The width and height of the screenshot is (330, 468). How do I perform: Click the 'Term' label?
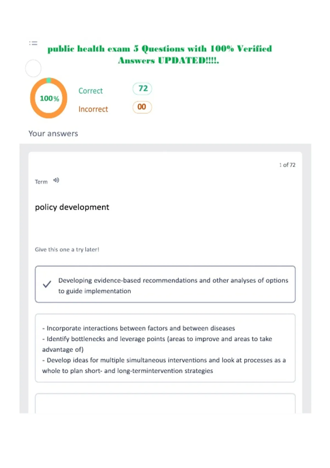click(41, 182)
